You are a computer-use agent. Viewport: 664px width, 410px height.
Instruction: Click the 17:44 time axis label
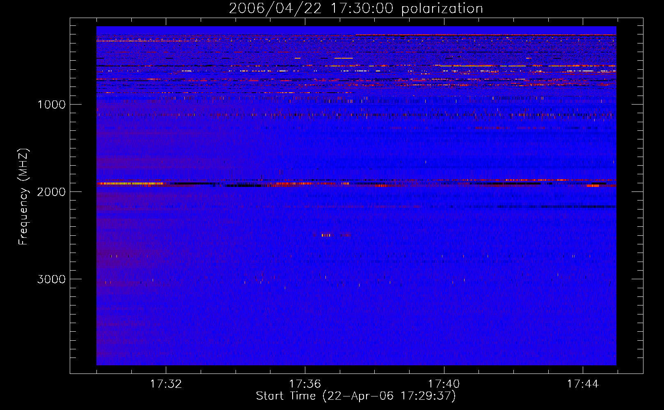[x=583, y=384]
